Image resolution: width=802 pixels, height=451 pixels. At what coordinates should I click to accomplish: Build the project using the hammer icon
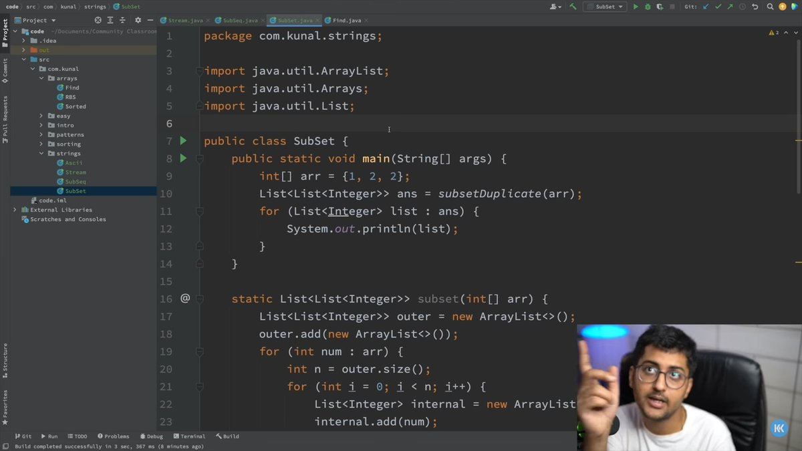574,6
